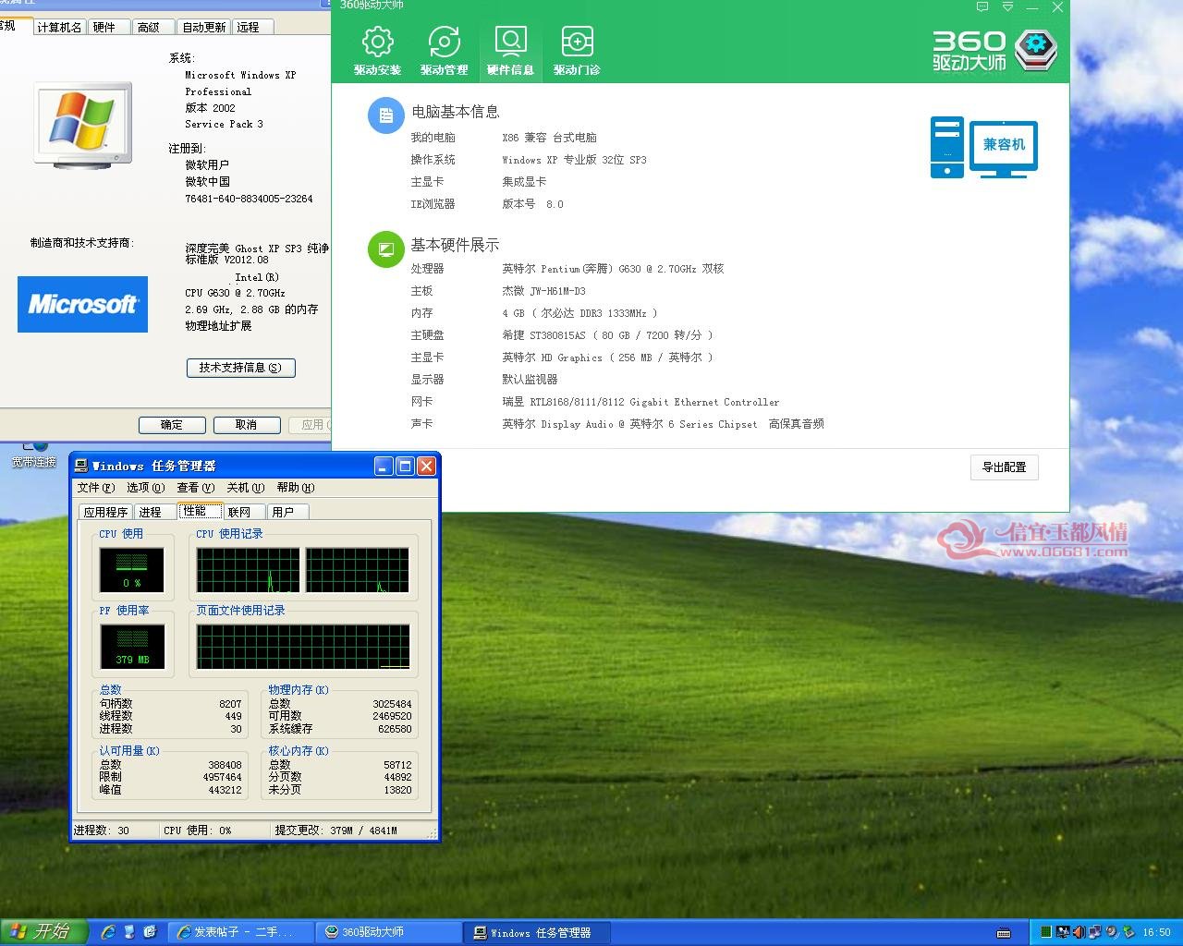This screenshot has width=1183, height=946.
Task: Open the 360驱动大师 main menu triangle icon
Action: pos(1007,6)
